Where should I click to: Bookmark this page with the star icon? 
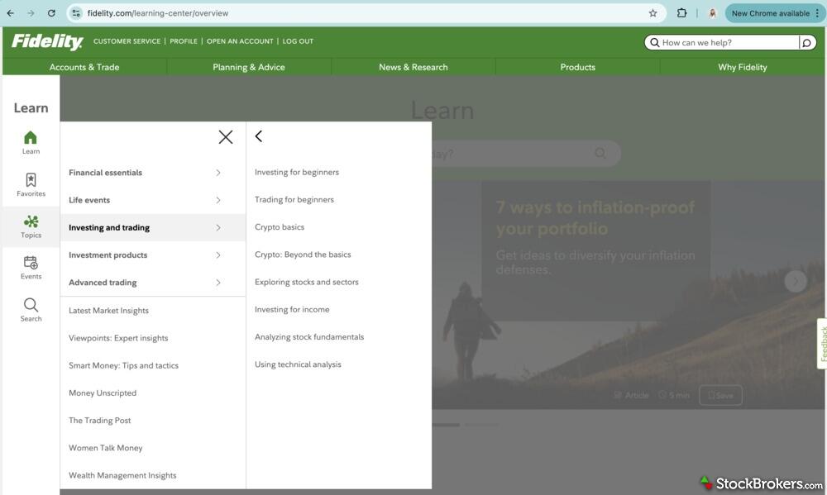[653, 13]
